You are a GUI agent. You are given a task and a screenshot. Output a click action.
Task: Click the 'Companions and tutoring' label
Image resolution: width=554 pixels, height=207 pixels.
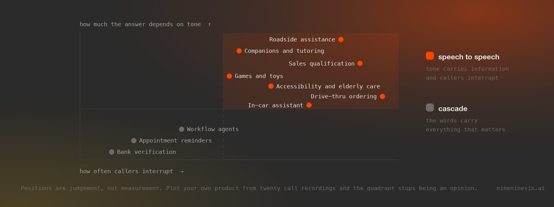(x=284, y=51)
